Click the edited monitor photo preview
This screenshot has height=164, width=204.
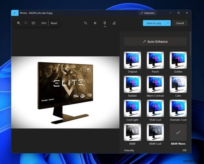point(65,92)
